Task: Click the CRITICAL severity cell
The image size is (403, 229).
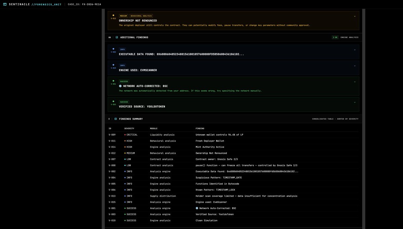Action: (x=131, y=135)
